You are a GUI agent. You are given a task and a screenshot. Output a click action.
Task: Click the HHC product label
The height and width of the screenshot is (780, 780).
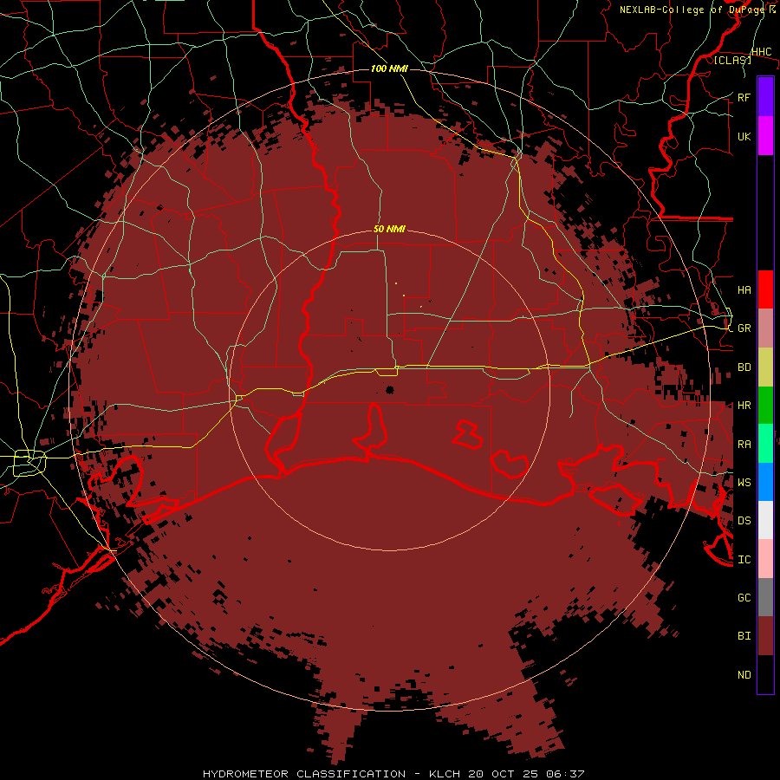point(762,52)
